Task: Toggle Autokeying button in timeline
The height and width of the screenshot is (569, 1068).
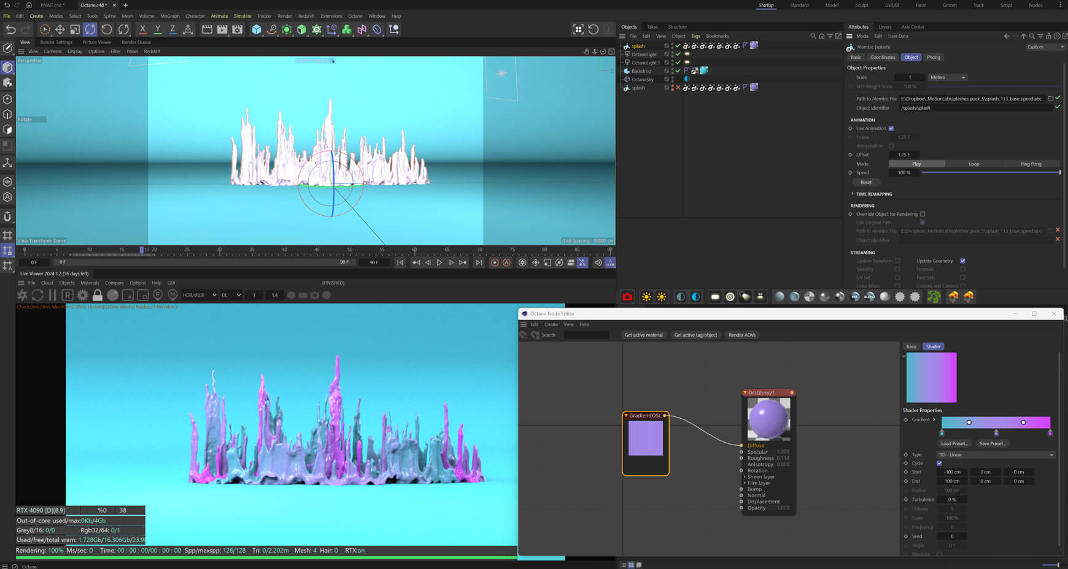Action: 507,262
